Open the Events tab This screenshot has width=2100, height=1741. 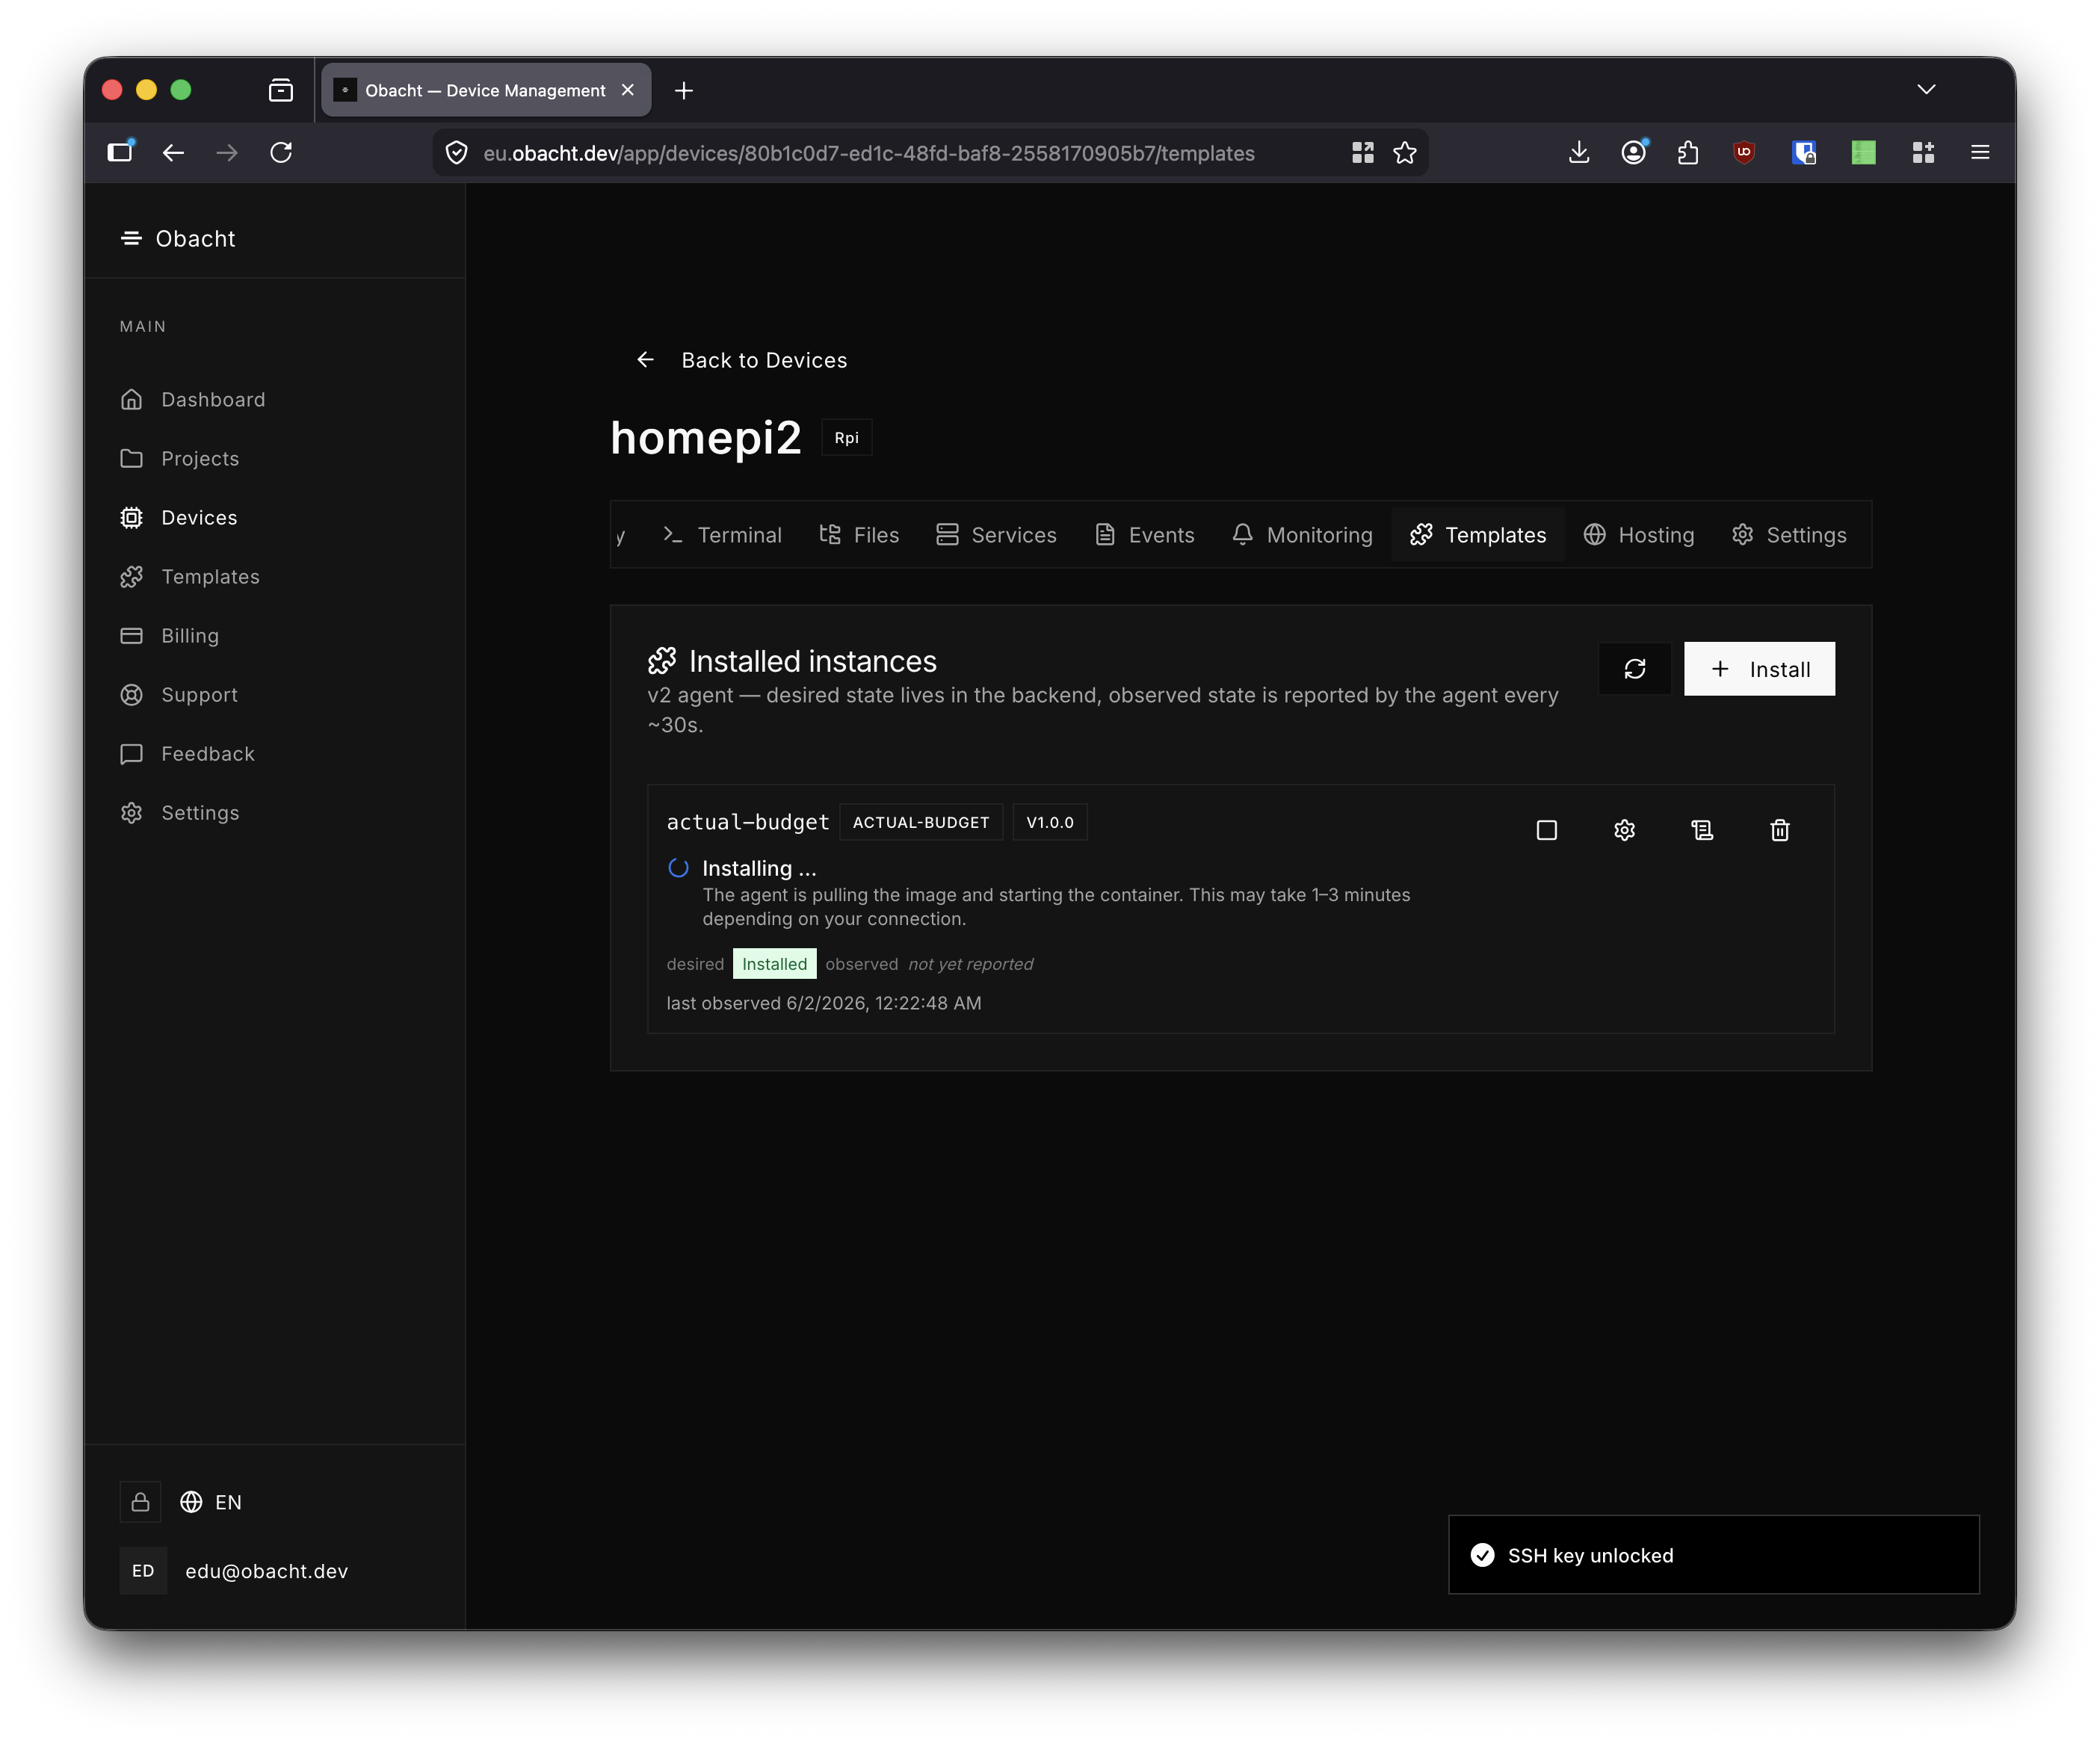1144,535
